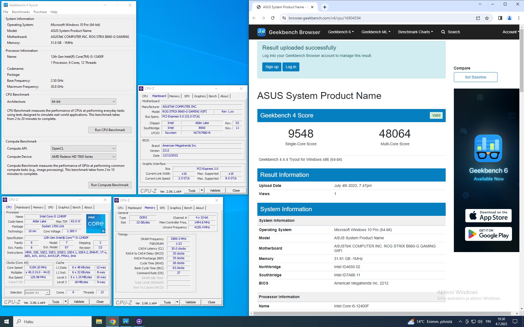Image resolution: width=524 pixels, height=327 pixels.
Task: Expand Tools arrow in Mainboard CPU-Z window
Action: [202, 190]
